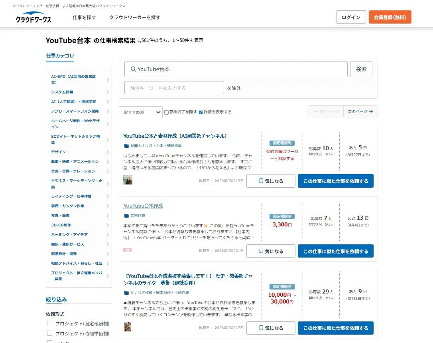
Task: Click folder icon beside 動画シナリオ category
Action: pos(126,146)
